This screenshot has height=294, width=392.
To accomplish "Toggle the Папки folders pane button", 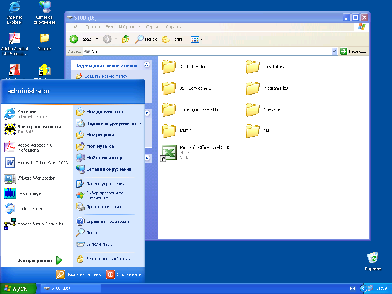I will (173, 39).
